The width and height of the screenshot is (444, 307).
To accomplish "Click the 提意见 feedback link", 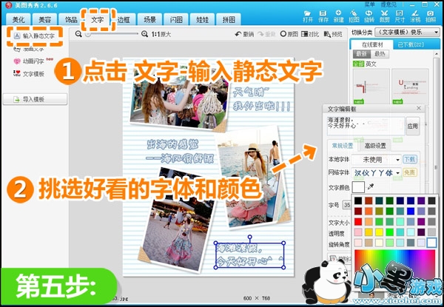I will [x=388, y=4].
